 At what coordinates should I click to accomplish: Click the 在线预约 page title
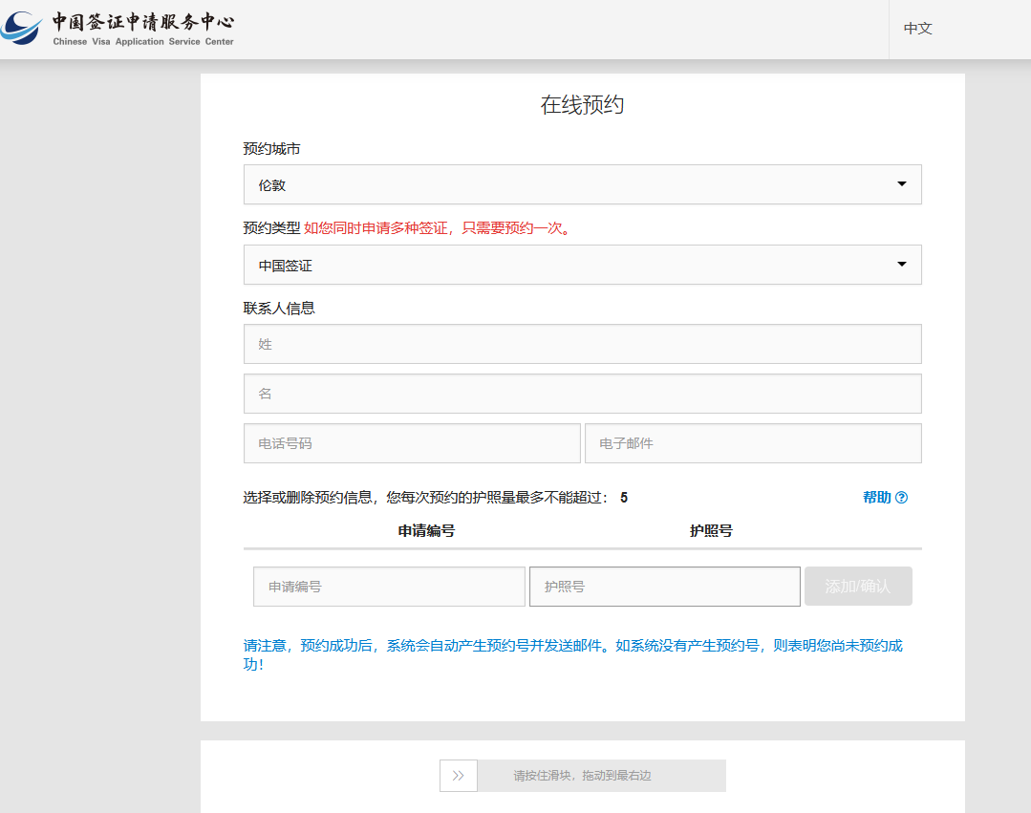[x=582, y=105]
